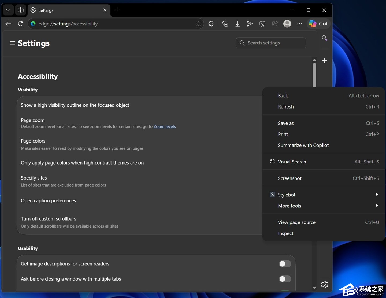Add a sidebar app with the plus icon
Viewport: 386px width, 298px height.
click(324, 61)
